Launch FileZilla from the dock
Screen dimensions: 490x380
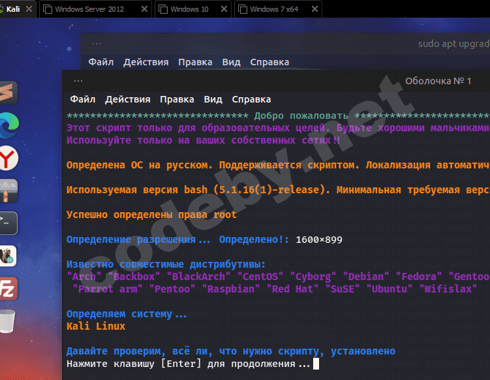(8, 289)
